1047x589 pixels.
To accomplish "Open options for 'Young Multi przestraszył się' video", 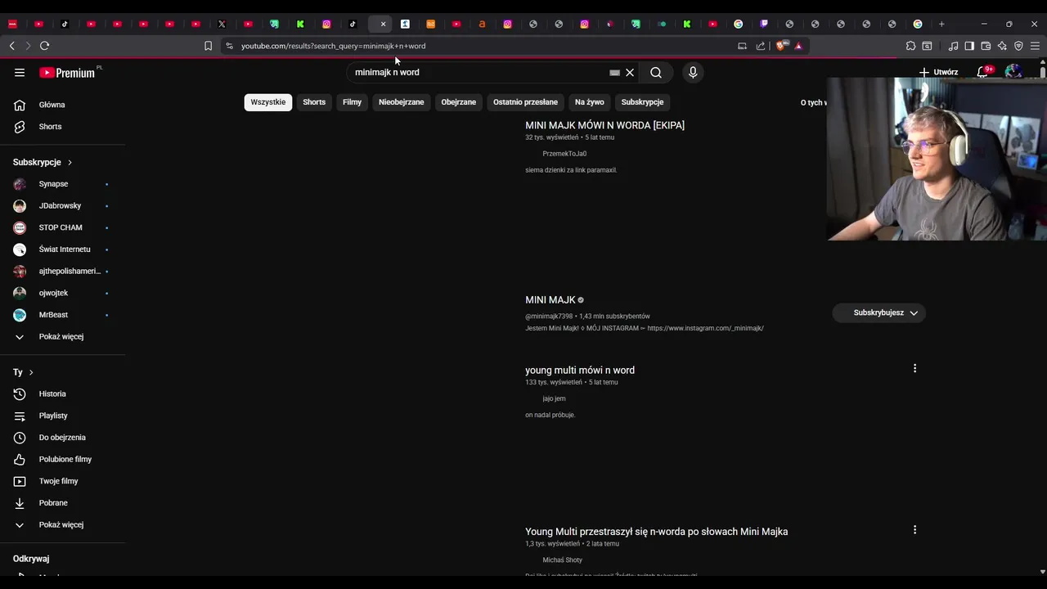I will 914,529.
